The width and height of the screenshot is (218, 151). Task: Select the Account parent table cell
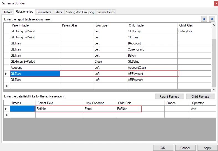pos(35,68)
